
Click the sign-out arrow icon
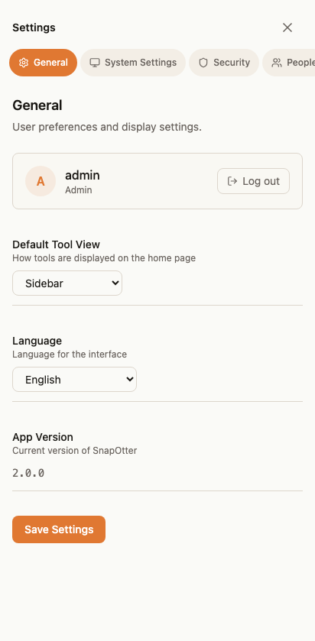232,181
